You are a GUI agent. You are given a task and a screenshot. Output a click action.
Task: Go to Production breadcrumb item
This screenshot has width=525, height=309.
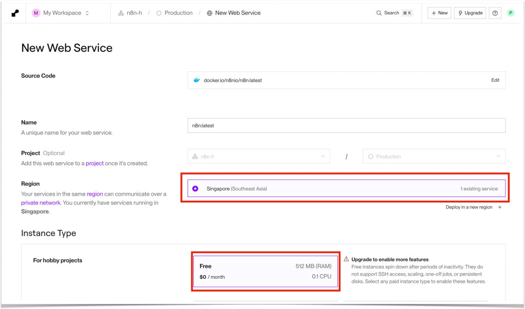tap(174, 13)
